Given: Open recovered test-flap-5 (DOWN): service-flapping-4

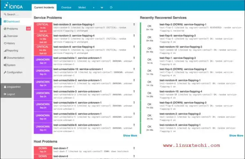Looking at the screenshot, I should click(x=183, y=69).
